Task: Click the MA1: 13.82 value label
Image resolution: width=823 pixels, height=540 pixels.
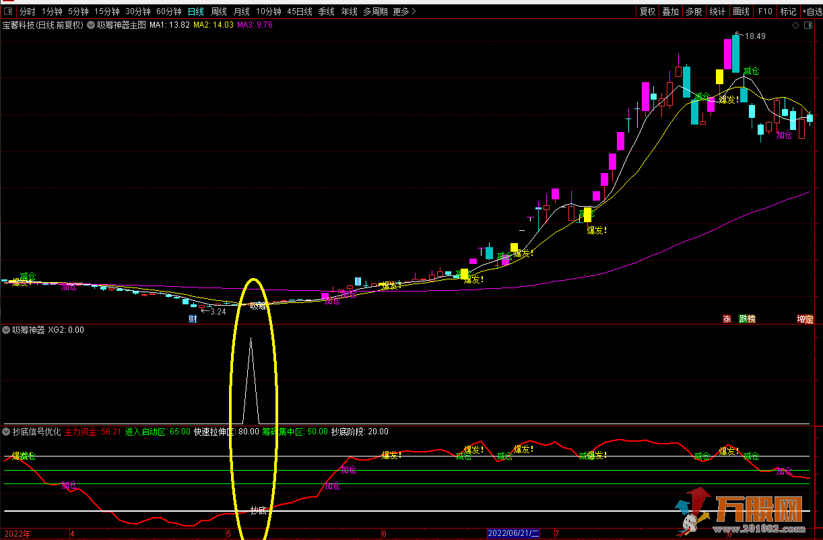Action: [169, 26]
